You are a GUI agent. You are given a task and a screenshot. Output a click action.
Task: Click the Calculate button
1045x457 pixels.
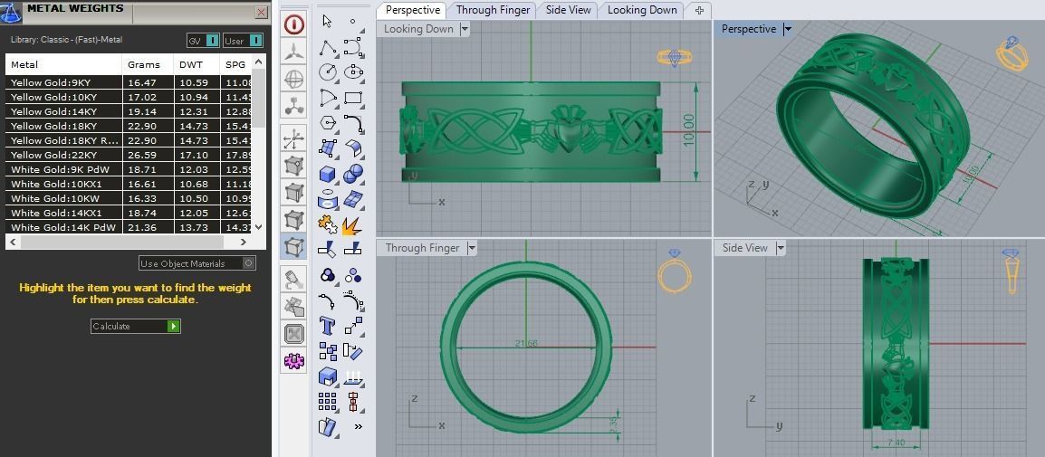tap(135, 326)
